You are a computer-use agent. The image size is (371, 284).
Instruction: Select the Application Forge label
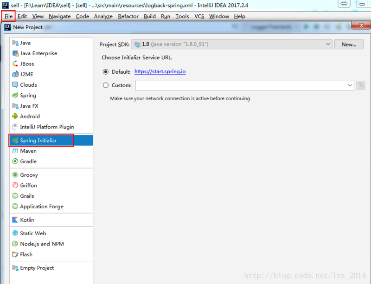(42, 207)
